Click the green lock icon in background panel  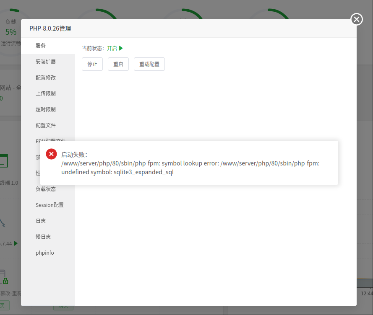click(x=5, y=281)
